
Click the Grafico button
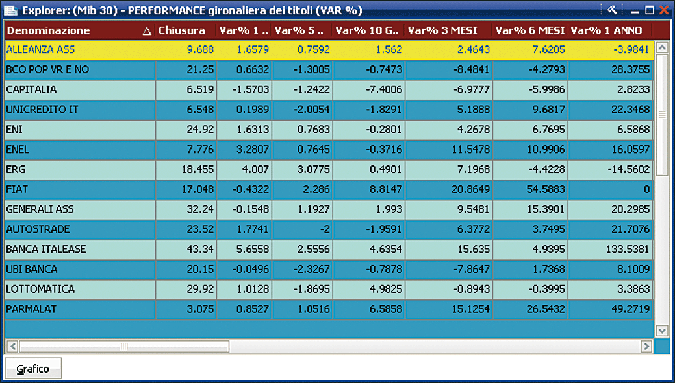point(33,368)
